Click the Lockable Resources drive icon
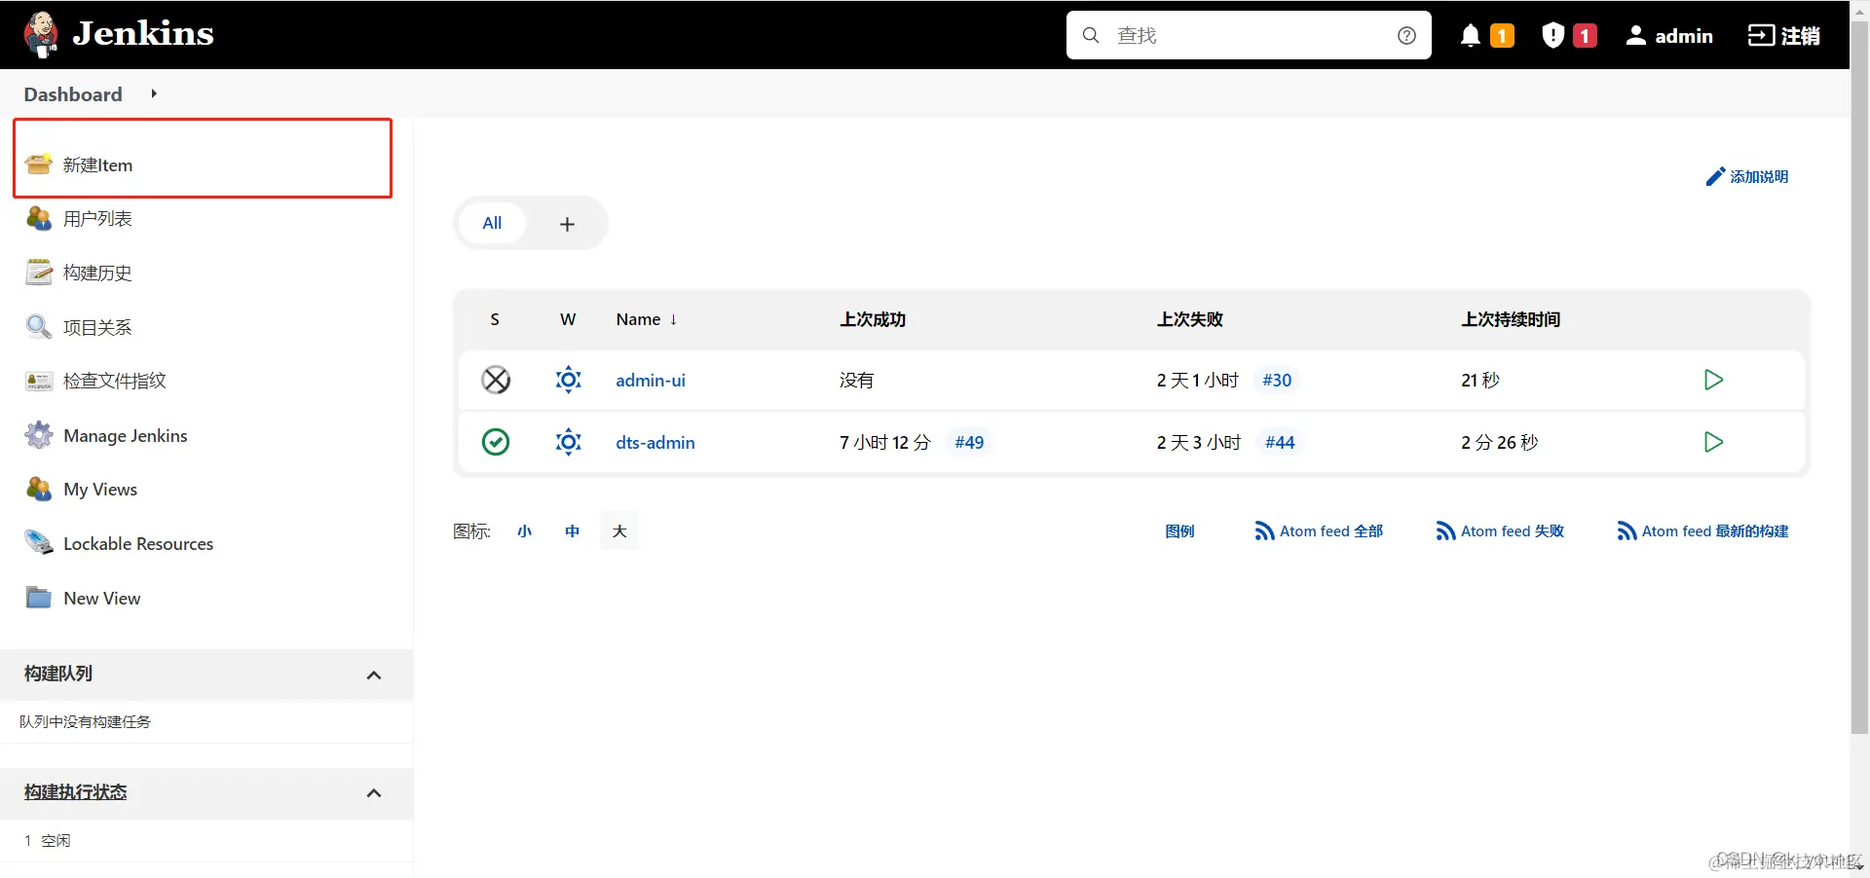The image size is (1870, 878). (x=39, y=543)
